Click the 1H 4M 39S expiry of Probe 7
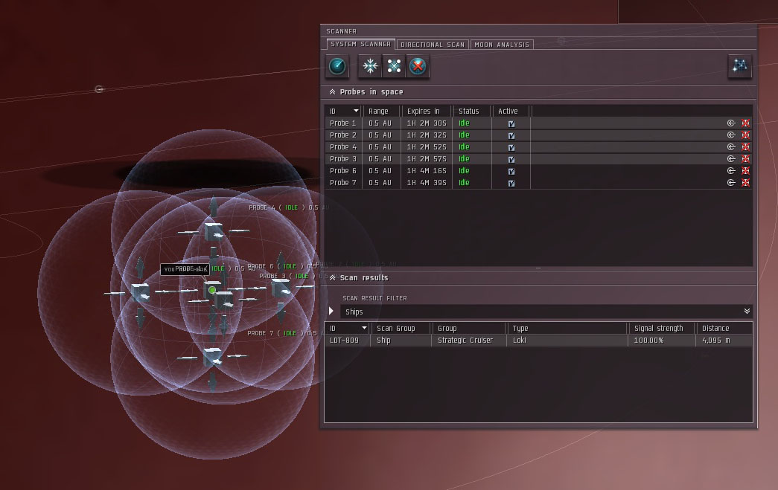This screenshot has width=778, height=490. pyautogui.click(x=426, y=183)
